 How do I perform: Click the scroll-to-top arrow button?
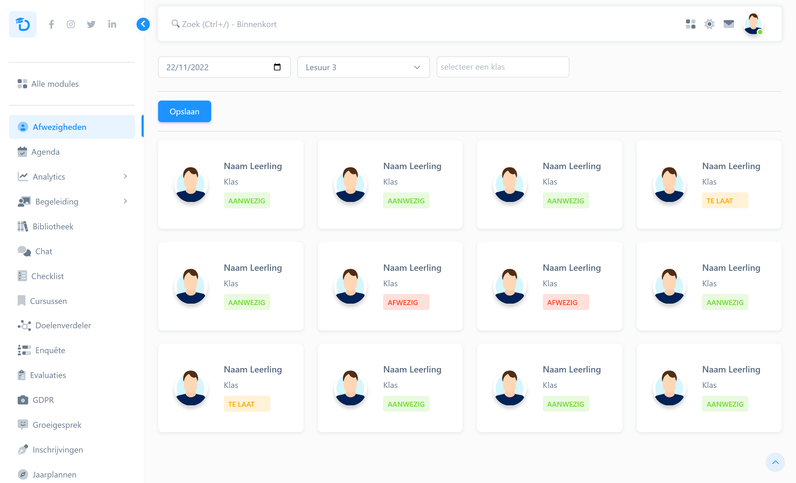[775, 462]
